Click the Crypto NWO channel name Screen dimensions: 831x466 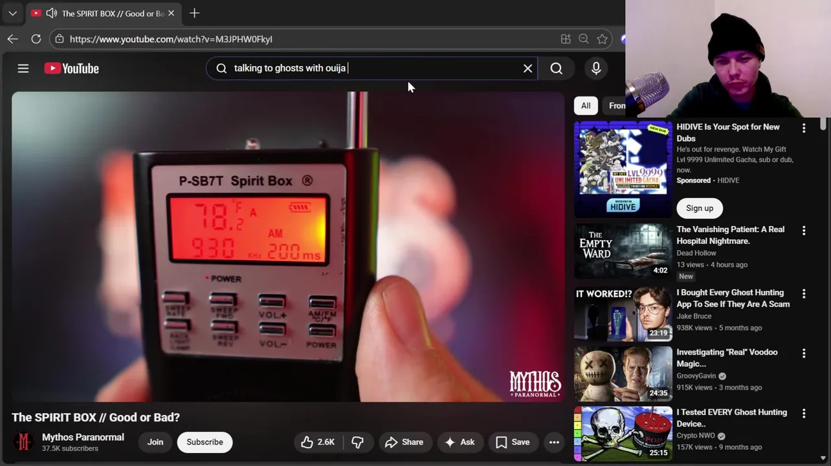pos(696,436)
